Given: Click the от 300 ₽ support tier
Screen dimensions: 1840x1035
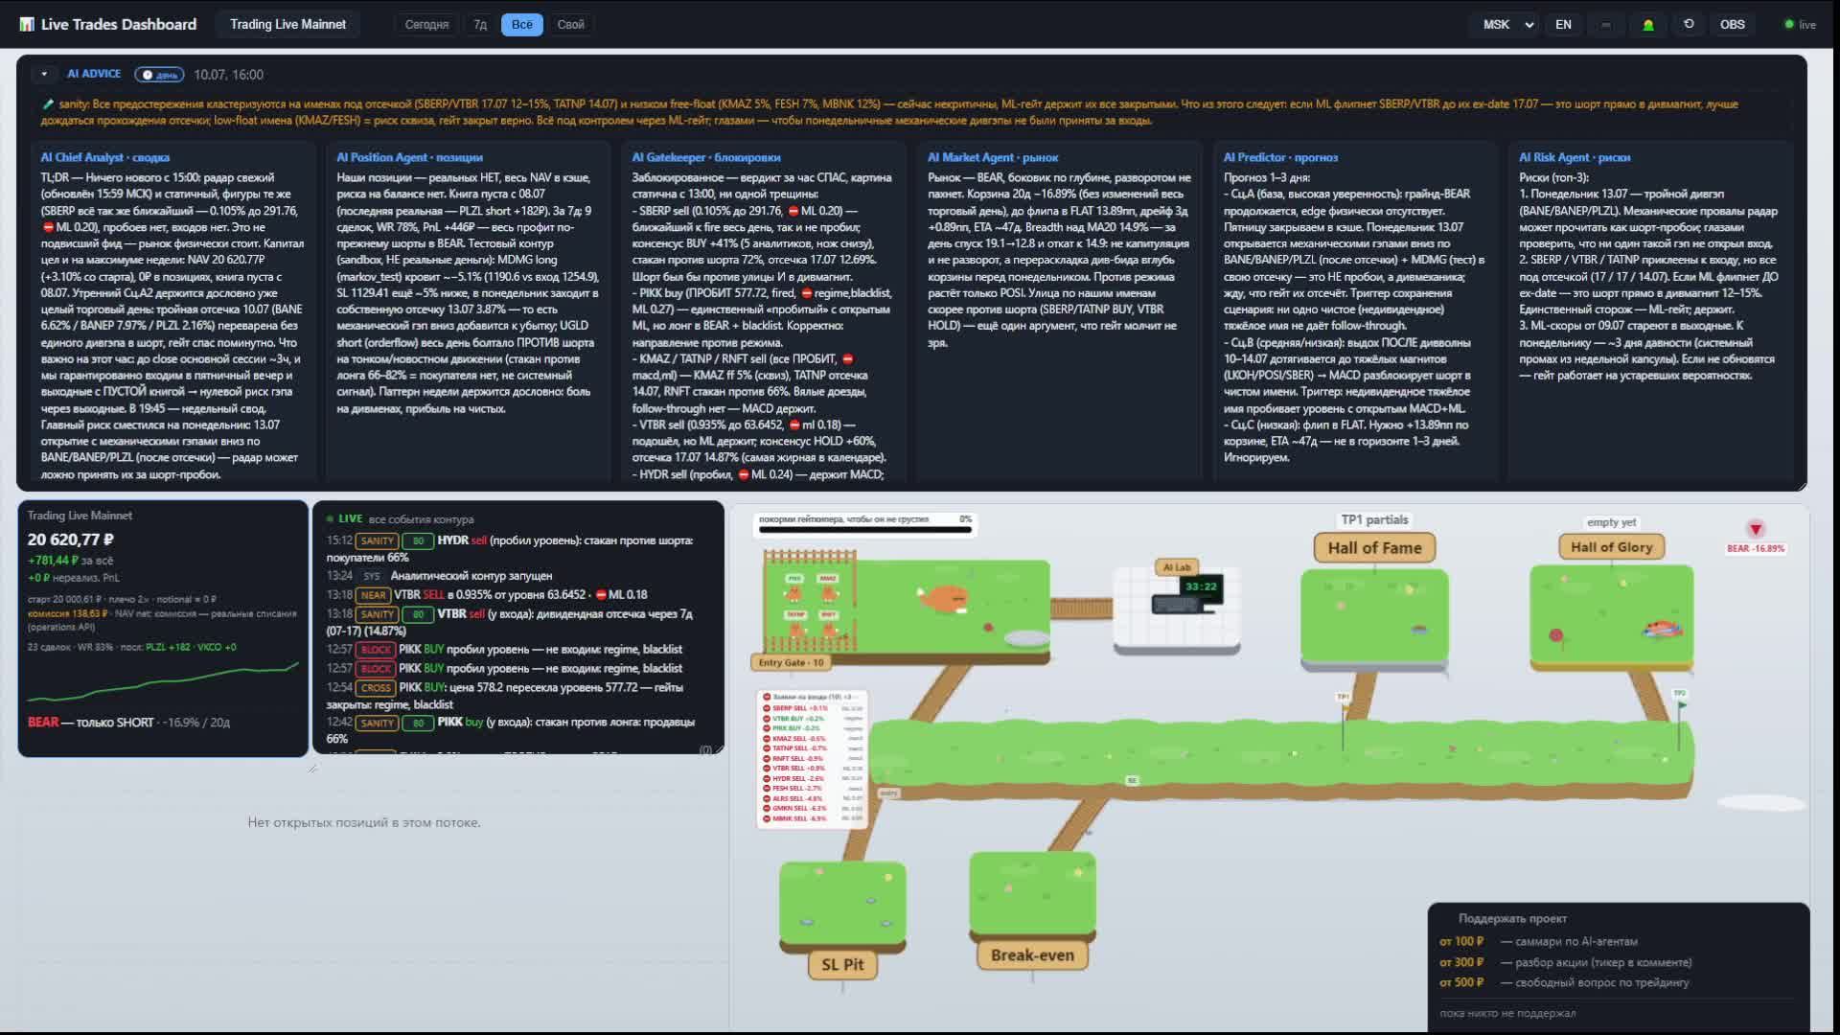Looking at the screenshot, I should coord(1565,962).
